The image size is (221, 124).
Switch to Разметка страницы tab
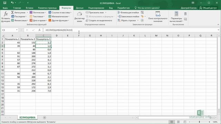(47, 8)
